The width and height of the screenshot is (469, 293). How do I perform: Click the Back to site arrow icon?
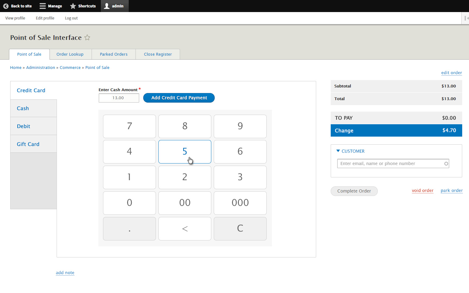click(6, 6)
